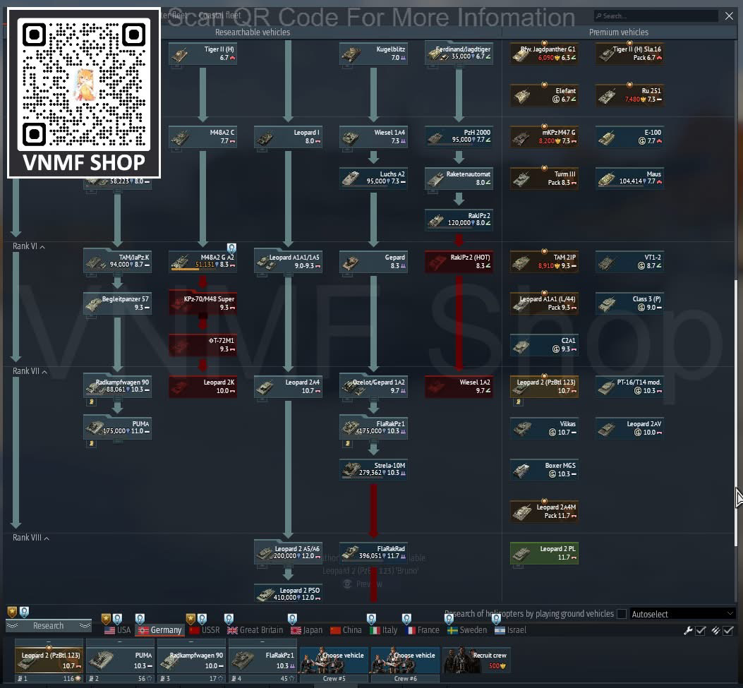The width and height of the screenshot is (743, 688).
Task: Select the Israel nation tab
Action: [x=510, y=630]
